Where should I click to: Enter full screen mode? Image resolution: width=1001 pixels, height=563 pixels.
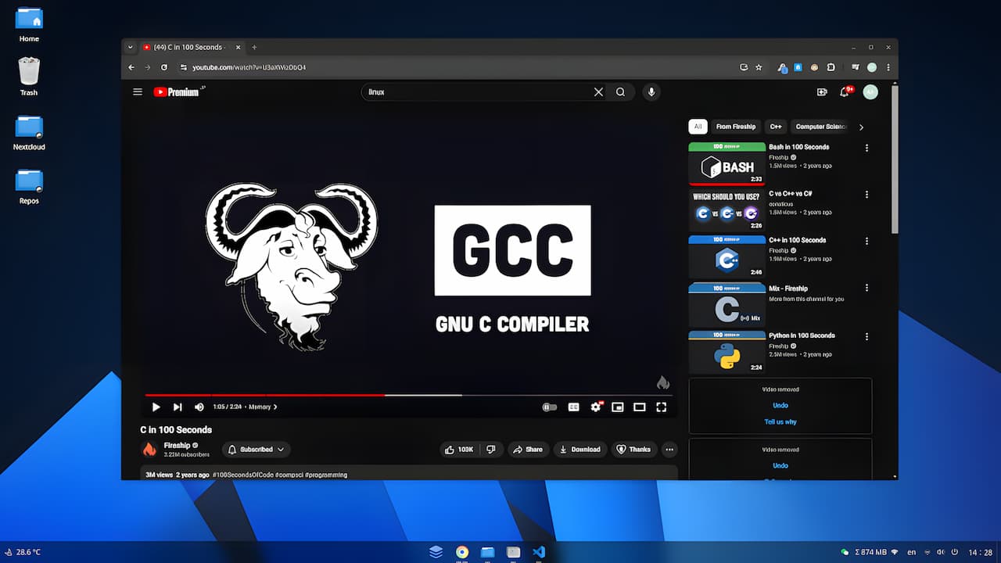(661, 407)
